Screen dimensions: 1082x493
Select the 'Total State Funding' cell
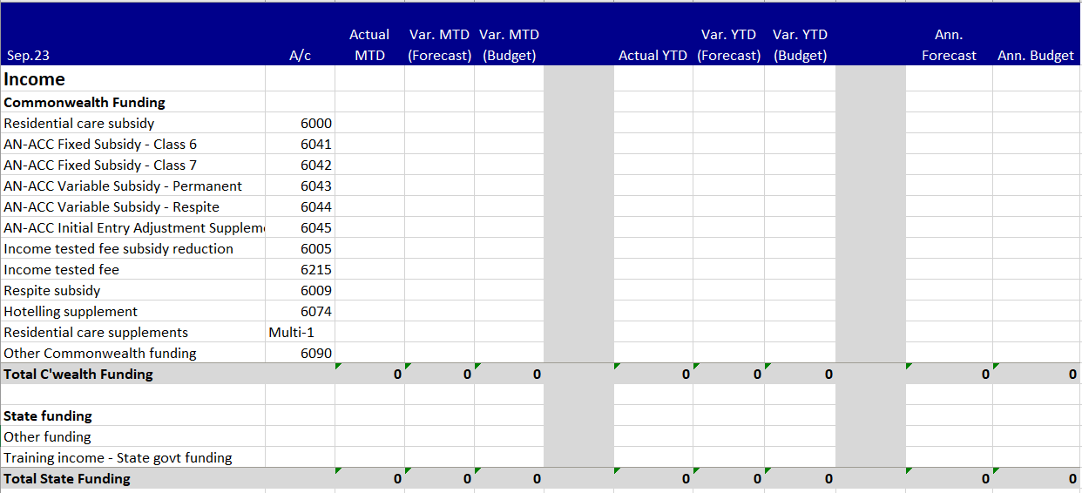pyautogui.click(x=132, y=478)
